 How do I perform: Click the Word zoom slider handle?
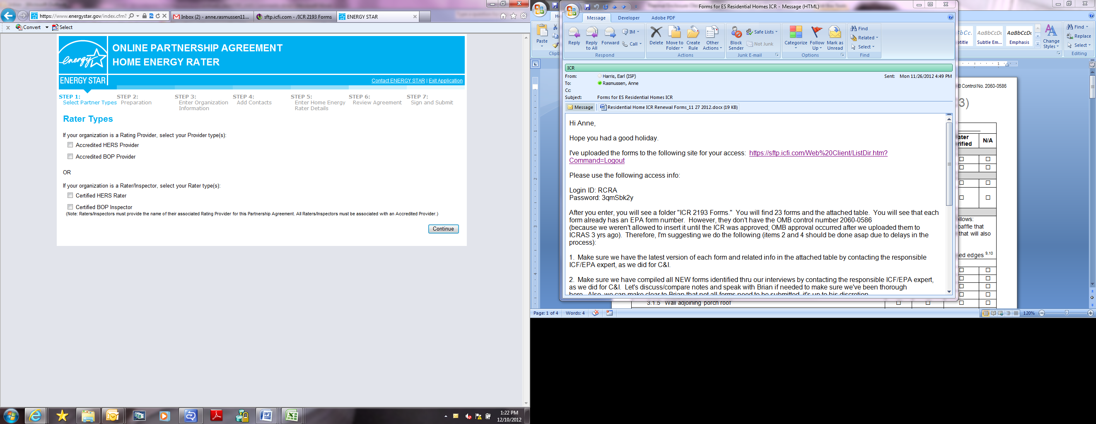click(x=1066, y=313)
